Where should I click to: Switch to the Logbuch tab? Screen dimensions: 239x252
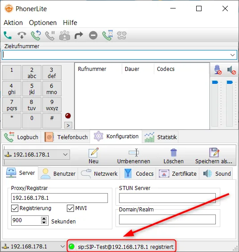coord(21,137)
